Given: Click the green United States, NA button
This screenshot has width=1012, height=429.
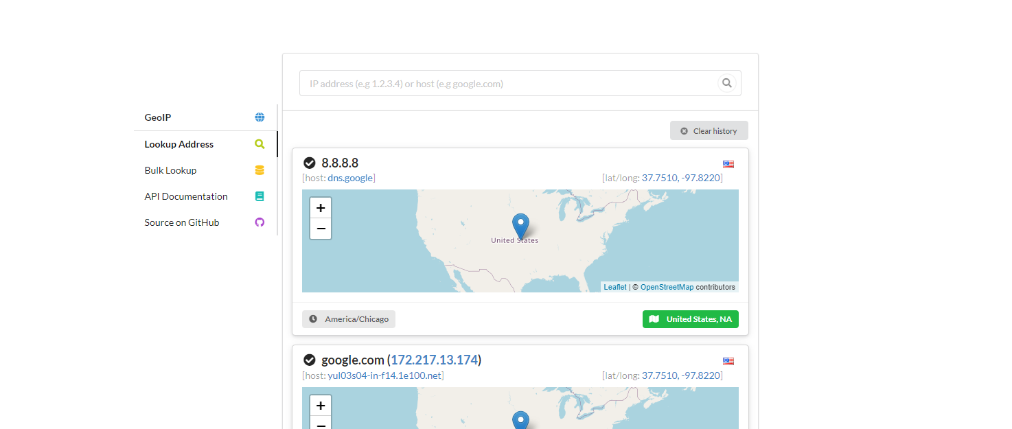Looking at the screenshot, I should (x=690, y=319).
